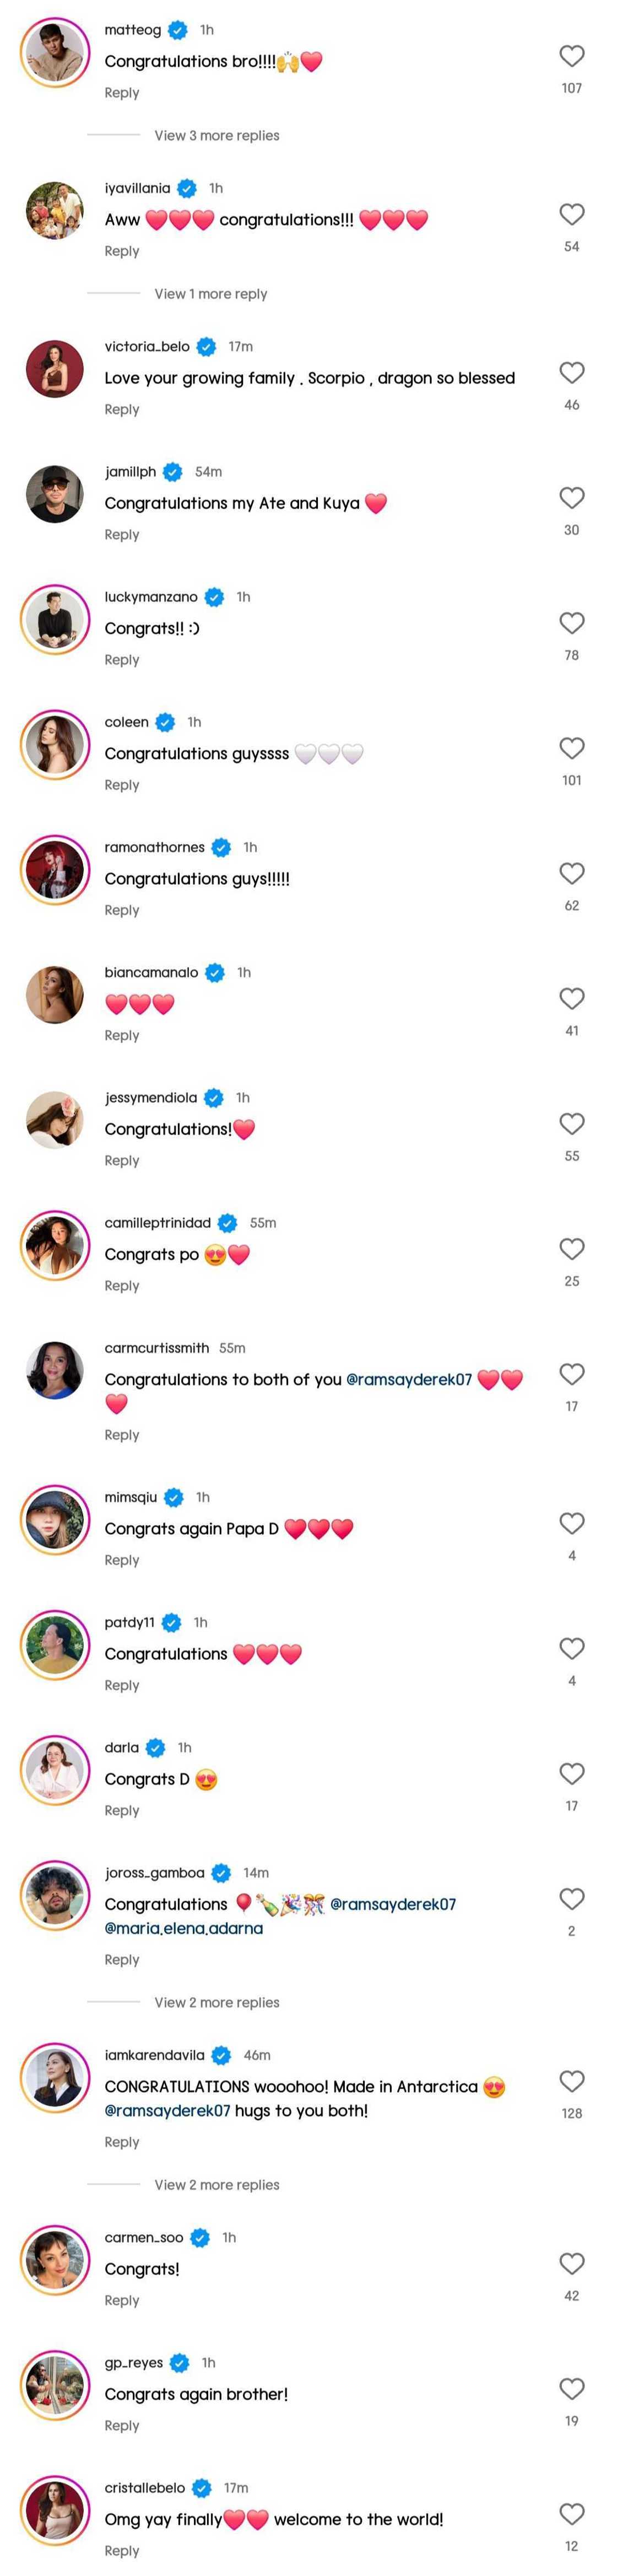Reply to jamillph's comment

(122, 535)
